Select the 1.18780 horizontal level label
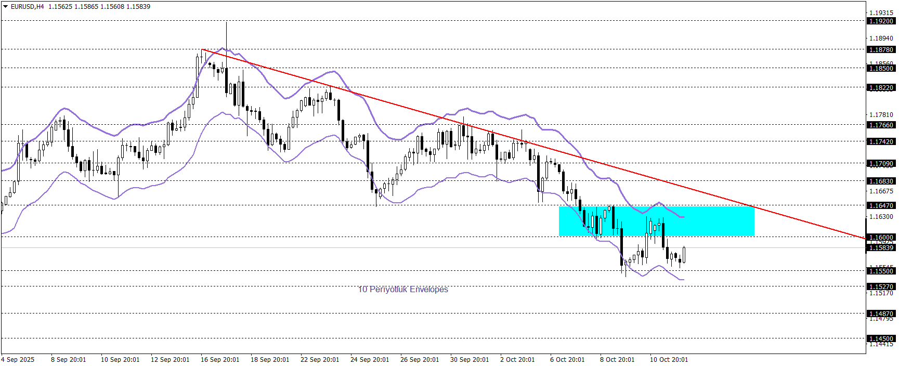The image size is (899, 366). coord(881,50)
